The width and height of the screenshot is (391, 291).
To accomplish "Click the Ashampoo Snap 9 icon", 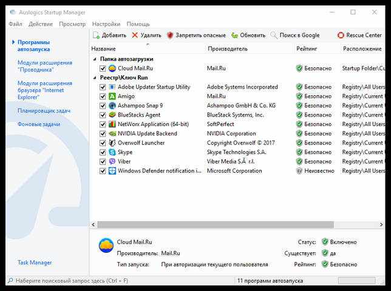I will click(x=112, y=105).
